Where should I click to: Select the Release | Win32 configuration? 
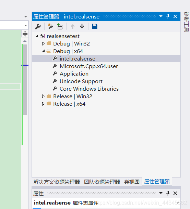[73, 96]
